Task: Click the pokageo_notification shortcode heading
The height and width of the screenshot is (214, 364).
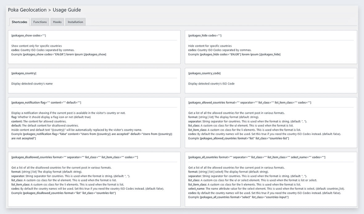Action: coord(46,102)
